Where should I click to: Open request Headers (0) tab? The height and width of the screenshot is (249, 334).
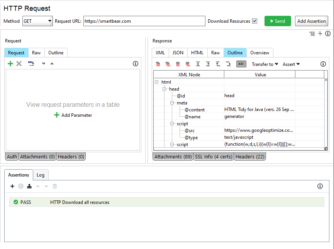[71, 157]
